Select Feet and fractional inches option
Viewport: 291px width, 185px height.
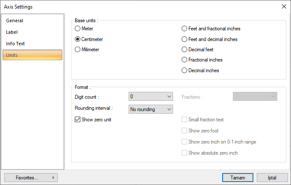tap(185, 29)
